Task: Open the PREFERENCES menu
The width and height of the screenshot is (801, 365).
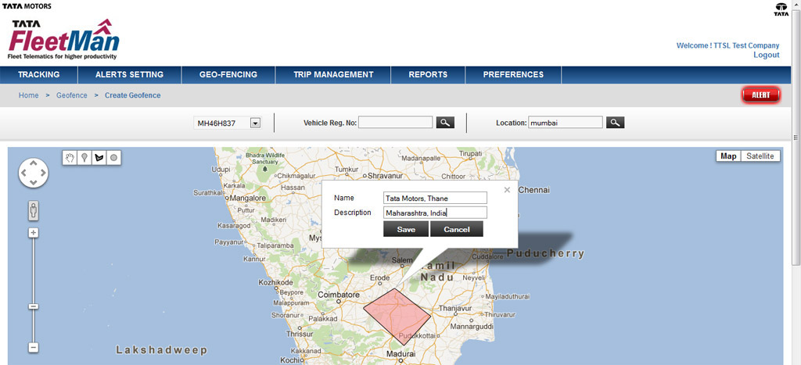Action: click(x=513, y=74)
